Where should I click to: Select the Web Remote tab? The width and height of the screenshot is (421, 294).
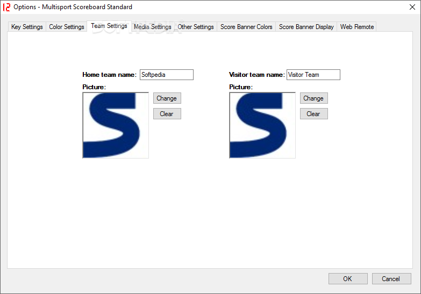pos(357,27)
